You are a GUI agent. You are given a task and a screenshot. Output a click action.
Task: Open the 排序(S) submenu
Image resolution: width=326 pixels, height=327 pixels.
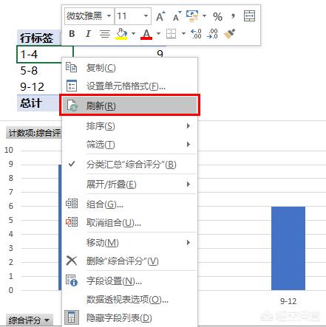click(129, 126)
